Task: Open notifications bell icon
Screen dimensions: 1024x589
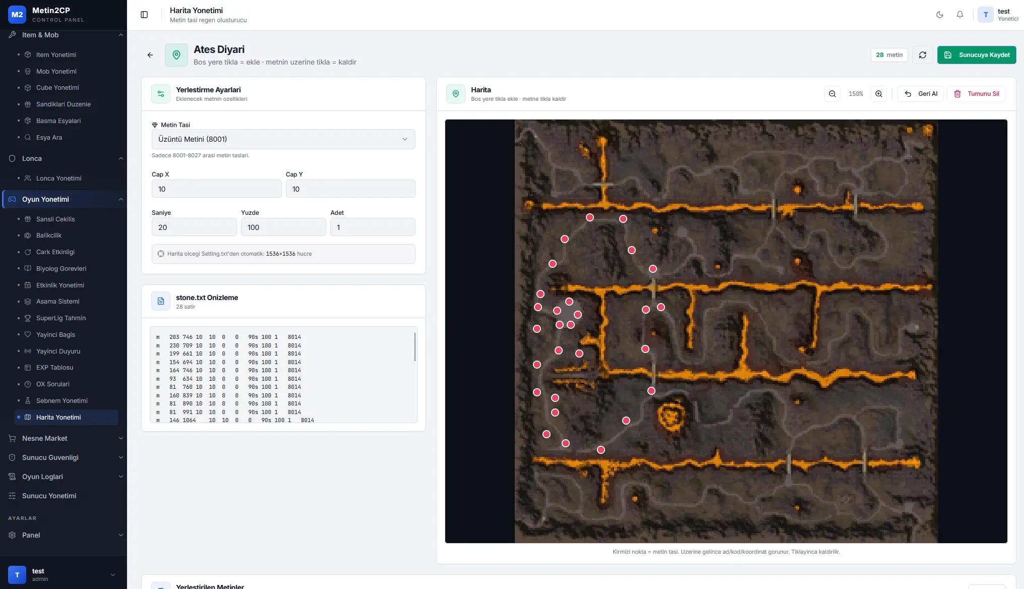Action: (960, 15)
